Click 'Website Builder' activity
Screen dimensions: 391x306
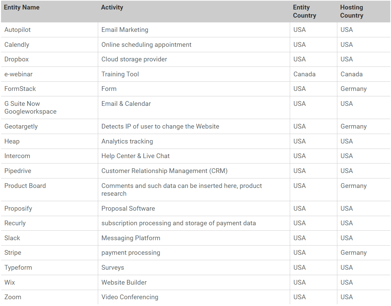pyautogui.click(x=124, y=283)
